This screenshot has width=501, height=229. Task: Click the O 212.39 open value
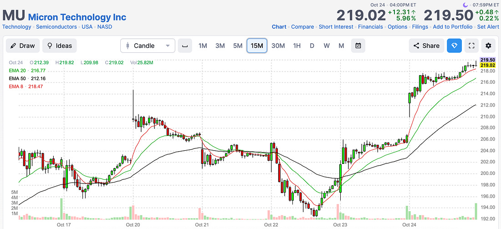tap(39, 63)
